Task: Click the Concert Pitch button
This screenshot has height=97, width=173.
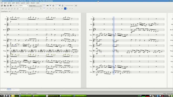Action: (x=69, y=5)
